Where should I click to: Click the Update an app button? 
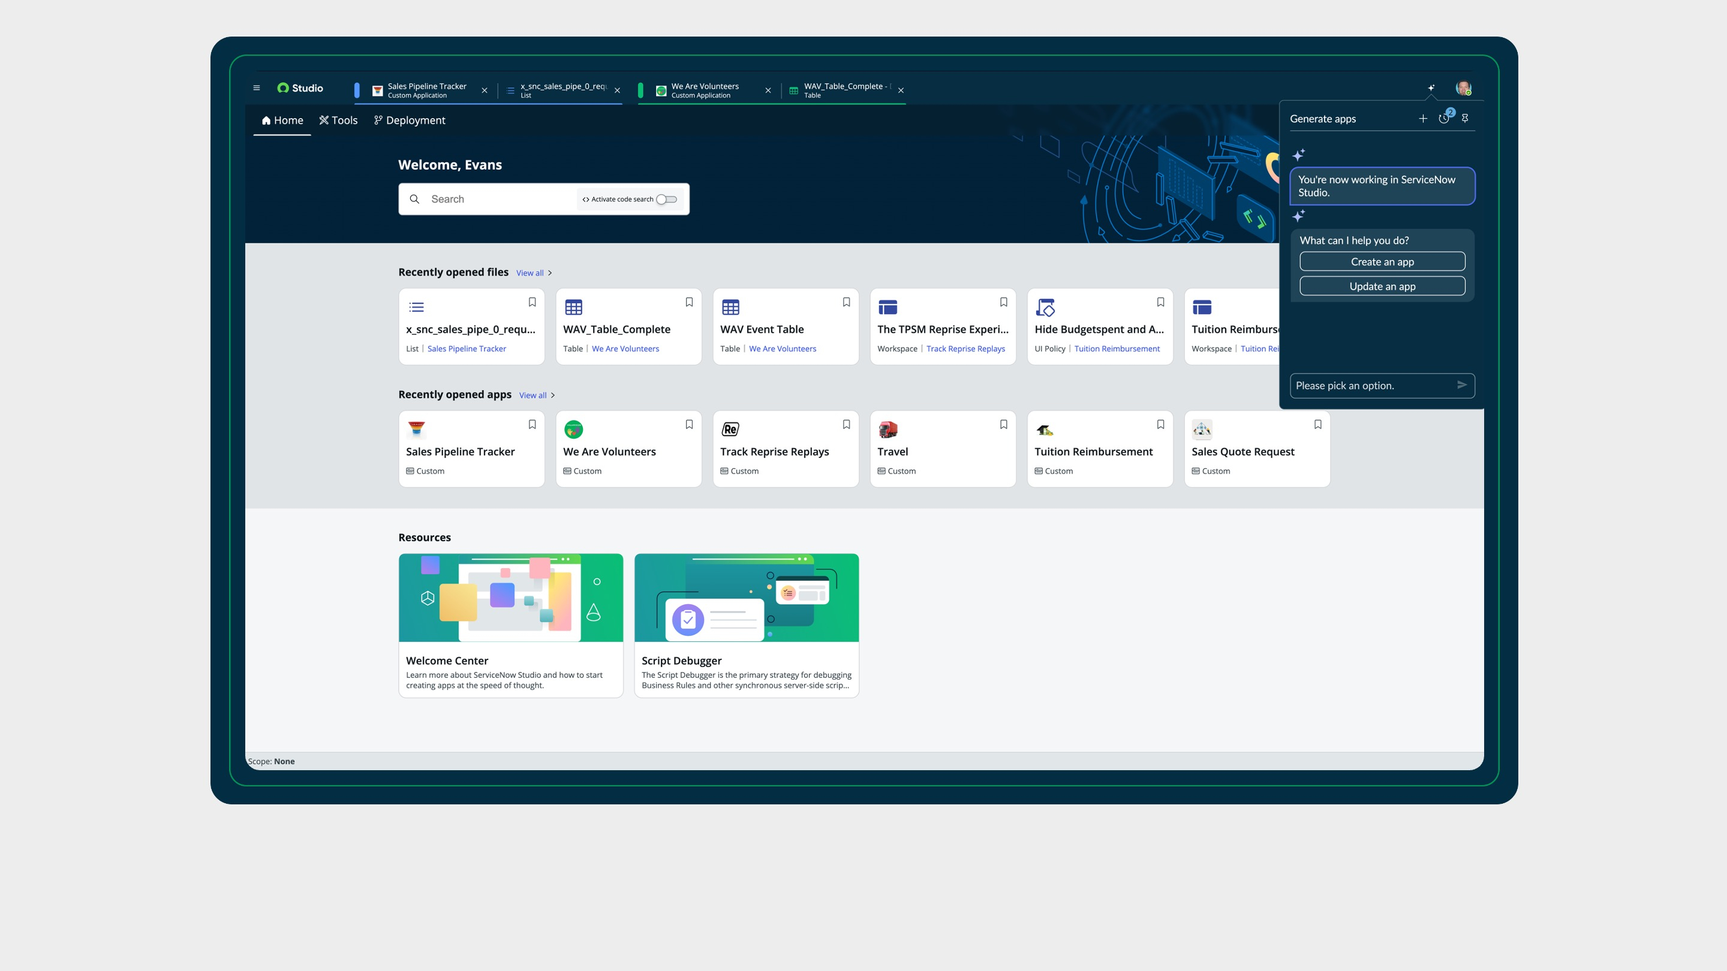coord(1382,287)
